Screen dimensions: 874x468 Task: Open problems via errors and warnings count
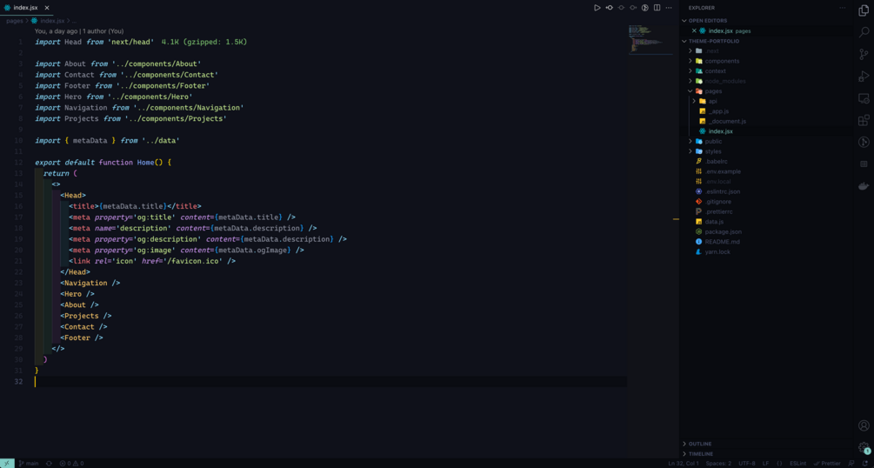coord(71,464)
